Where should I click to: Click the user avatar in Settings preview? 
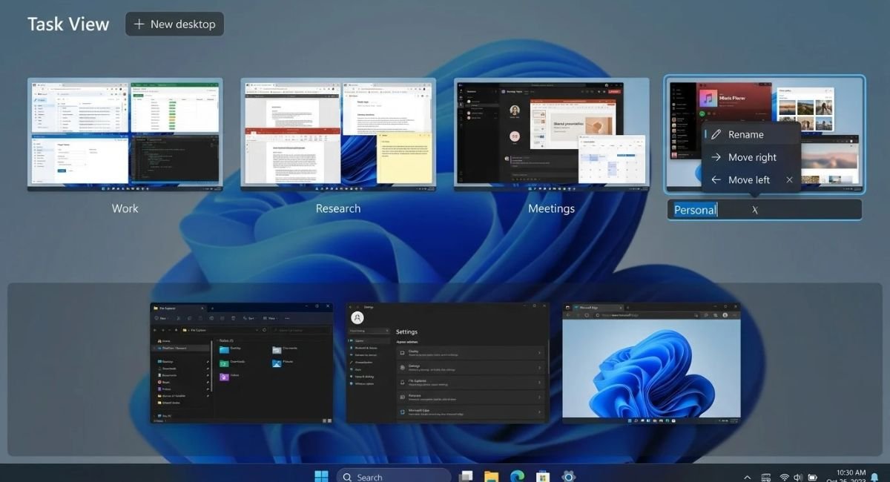tap(357, 317)
